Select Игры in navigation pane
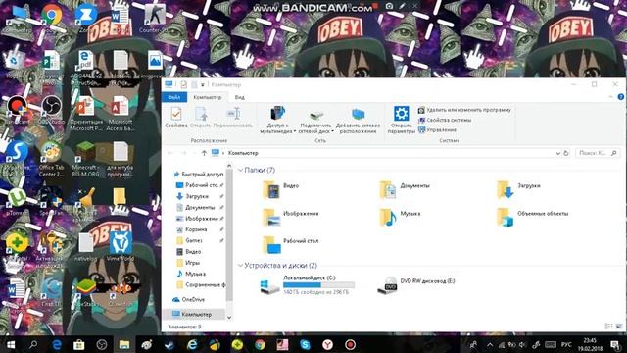 [188, 263]
